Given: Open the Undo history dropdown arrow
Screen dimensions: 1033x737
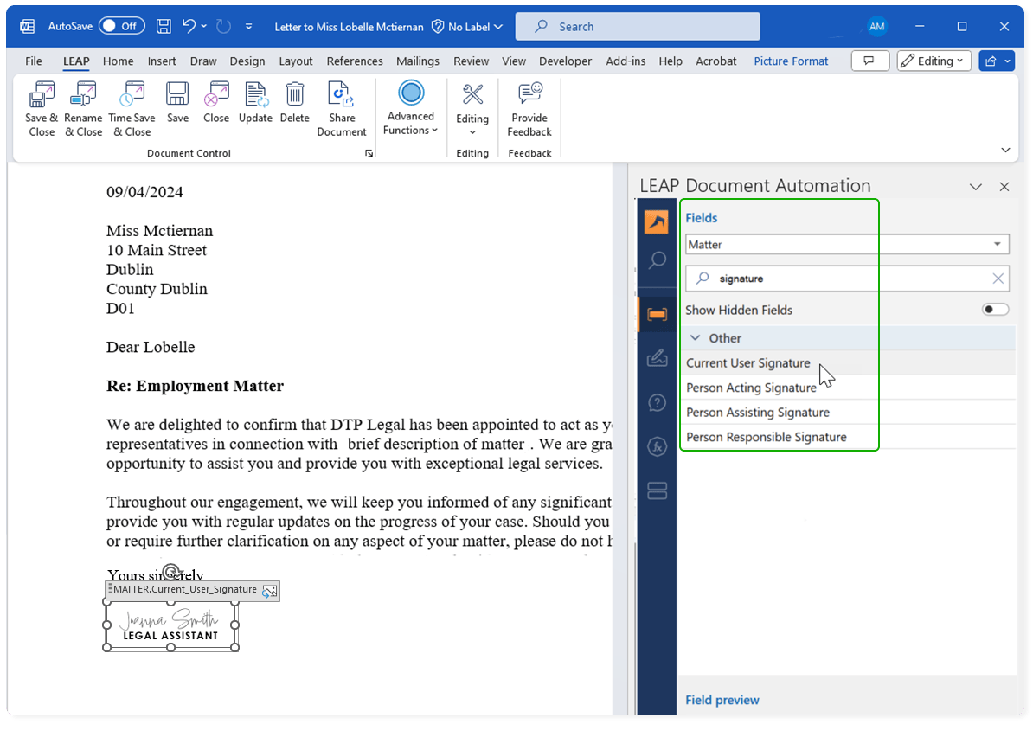Looking at the screenshot, I should click(204, 26).
